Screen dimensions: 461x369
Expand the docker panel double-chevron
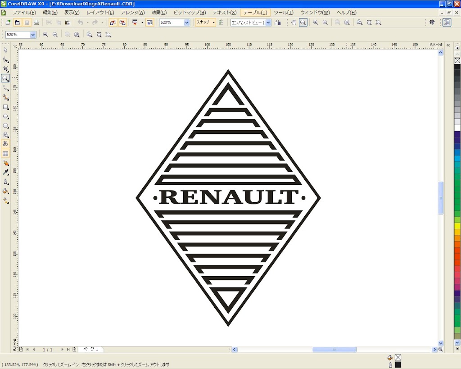click(x=448, y=46)
